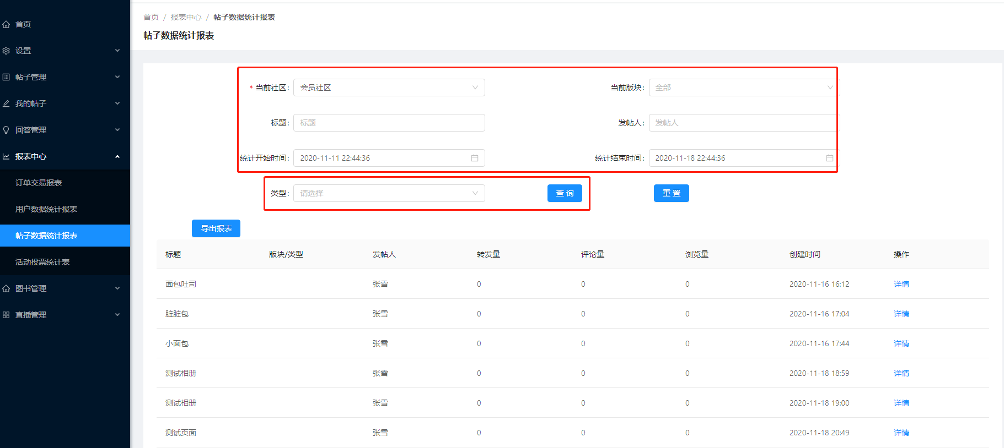The image size is (1004, 448).
Task: Click the 重置 button
Action: click(672, 193)
